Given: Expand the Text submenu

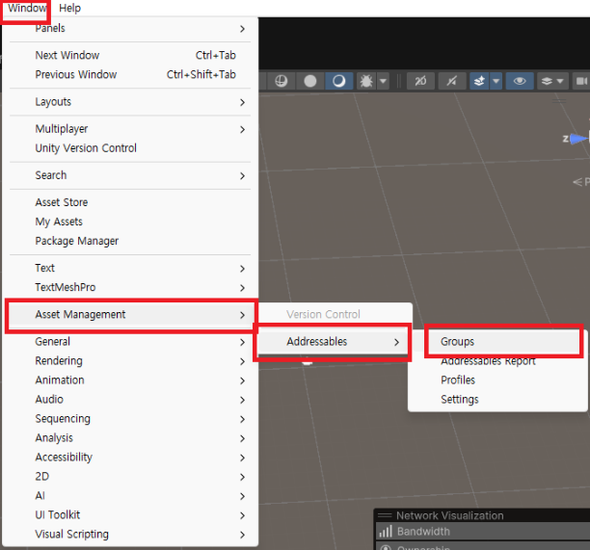Looking at the screenshot, I should [130, 268].
